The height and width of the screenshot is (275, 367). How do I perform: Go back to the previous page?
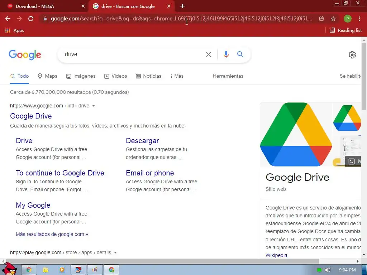pos(8,19)
